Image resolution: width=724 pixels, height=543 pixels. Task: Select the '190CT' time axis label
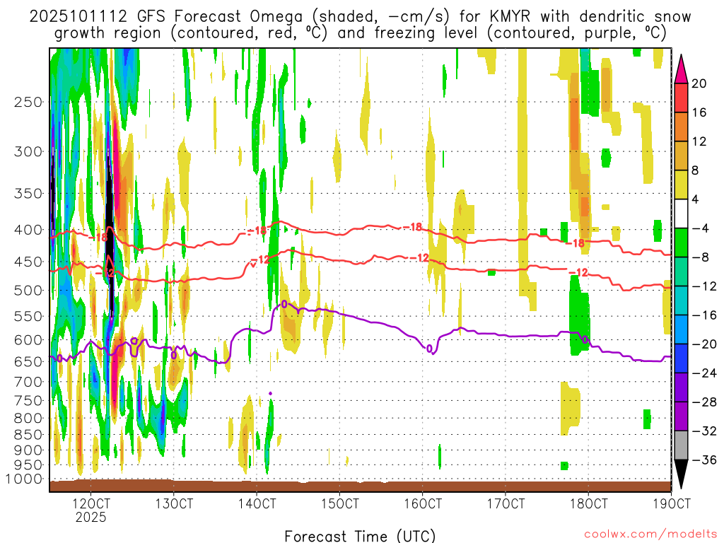672,503
